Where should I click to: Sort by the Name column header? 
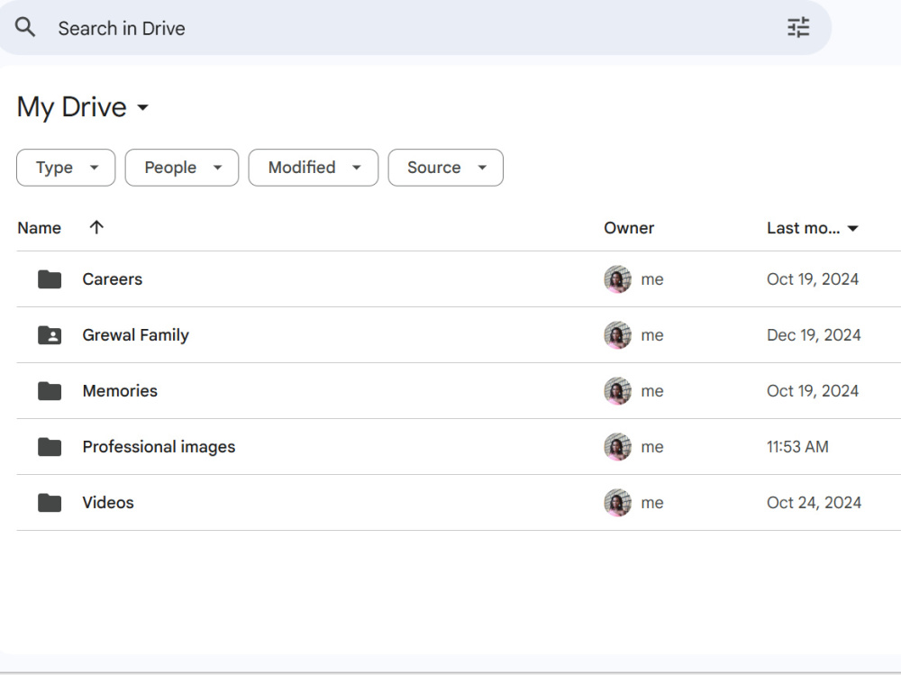click(39, 228)
